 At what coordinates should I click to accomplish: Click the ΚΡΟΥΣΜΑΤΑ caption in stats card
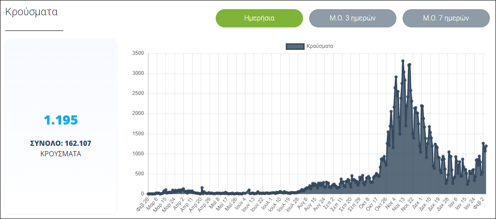61,154
